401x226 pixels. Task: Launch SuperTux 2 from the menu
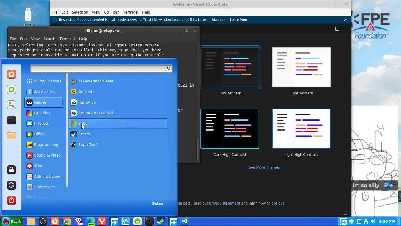pyautogui.click(x=118, y=145)
